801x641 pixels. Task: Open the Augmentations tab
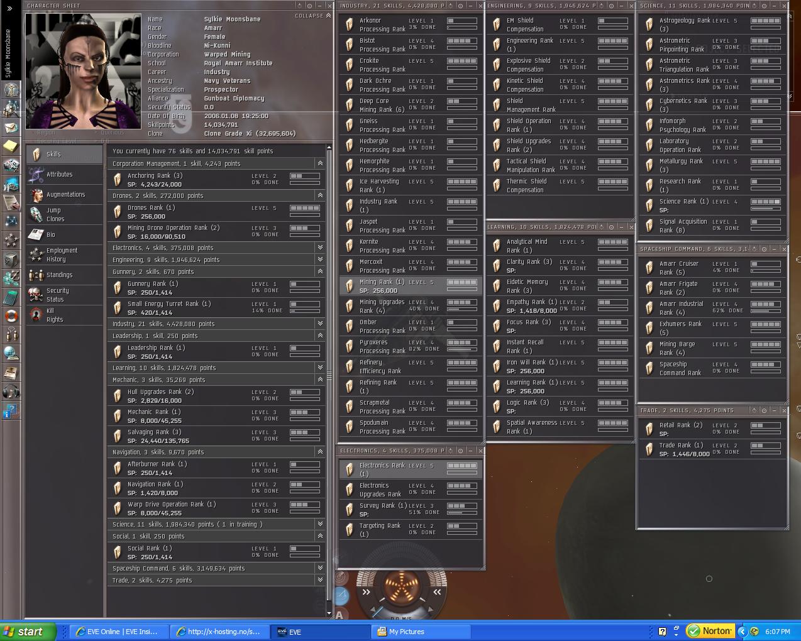64,194
